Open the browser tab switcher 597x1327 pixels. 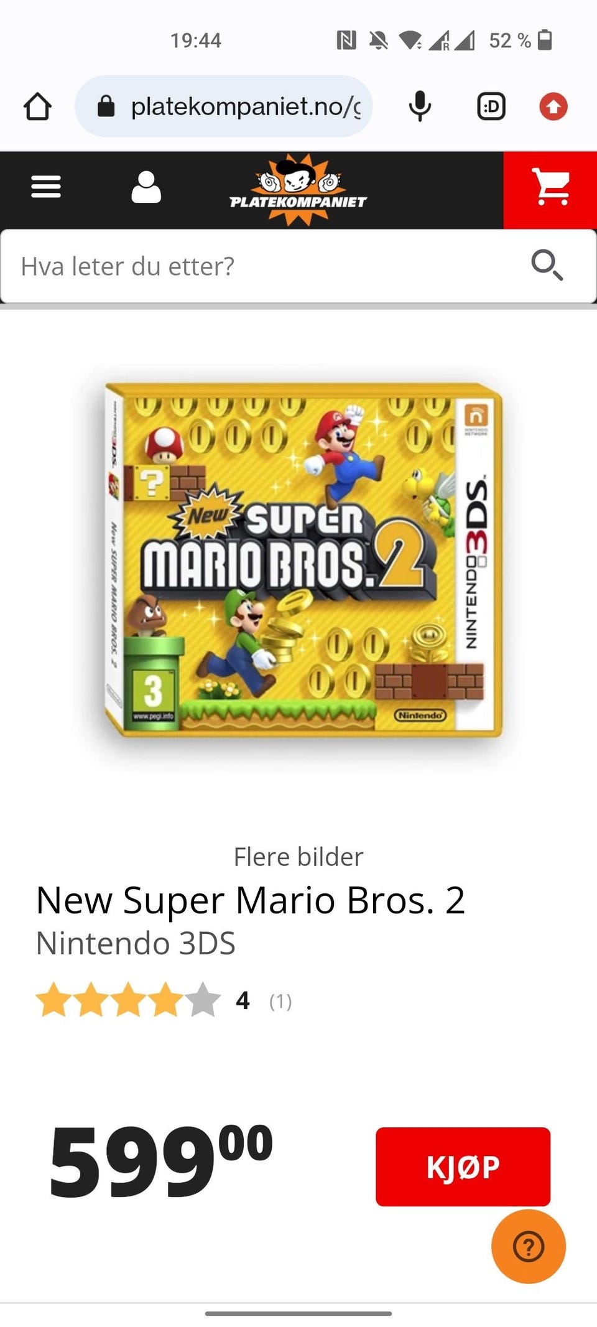[x=491, y=106]
